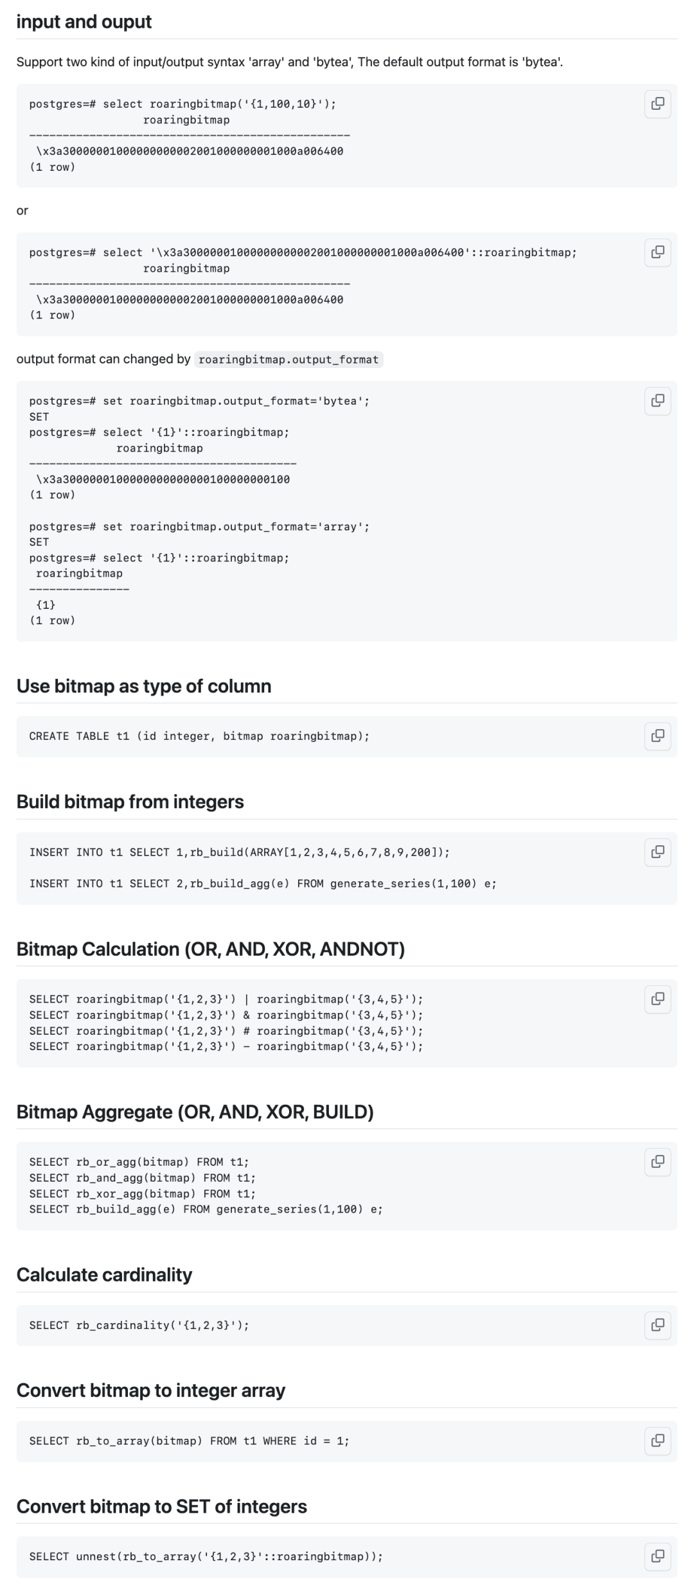
Task: Click the rb_xor_agg(bitmap) query line
Action: [x=143, y=1193]
